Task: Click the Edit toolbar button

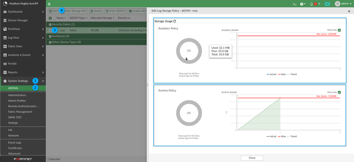Action: pos(53,11)
